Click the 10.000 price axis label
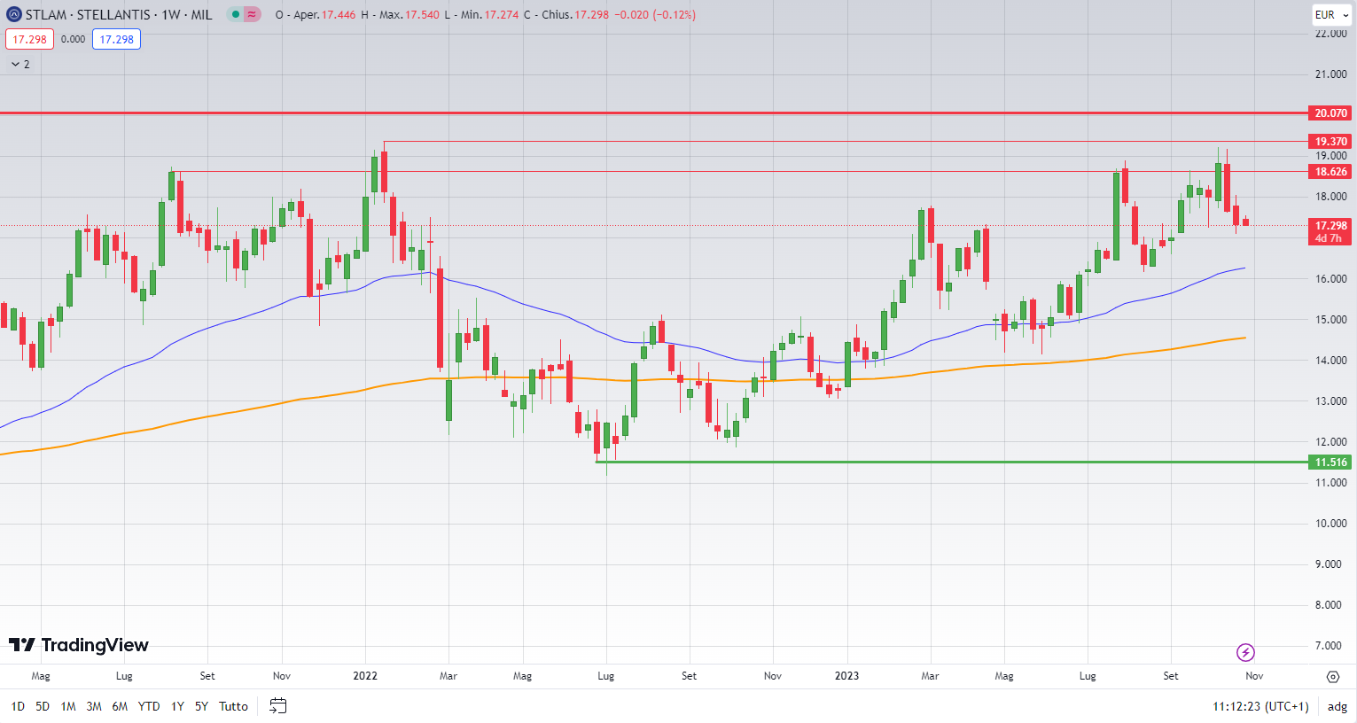Viewport: 1357px width, 723px height. click(x=1330, y=524)
